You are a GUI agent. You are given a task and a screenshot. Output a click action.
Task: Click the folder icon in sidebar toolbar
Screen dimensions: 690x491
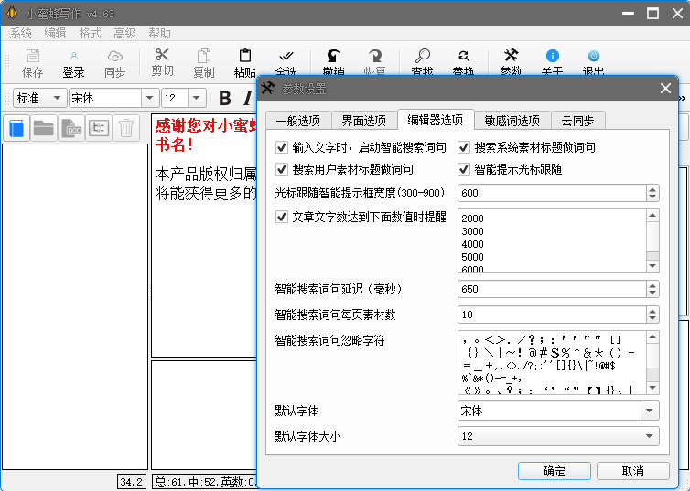coord(44,128)
